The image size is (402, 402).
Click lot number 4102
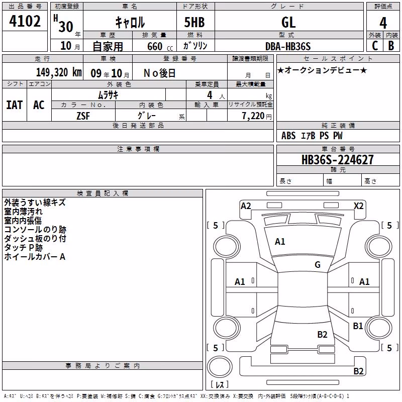tap(25, 21)
